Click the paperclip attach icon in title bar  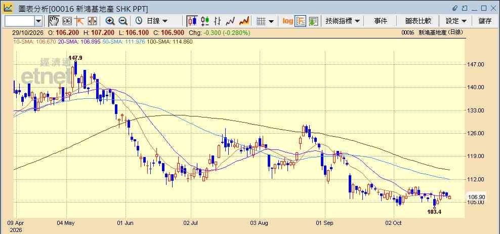point(455,8)
